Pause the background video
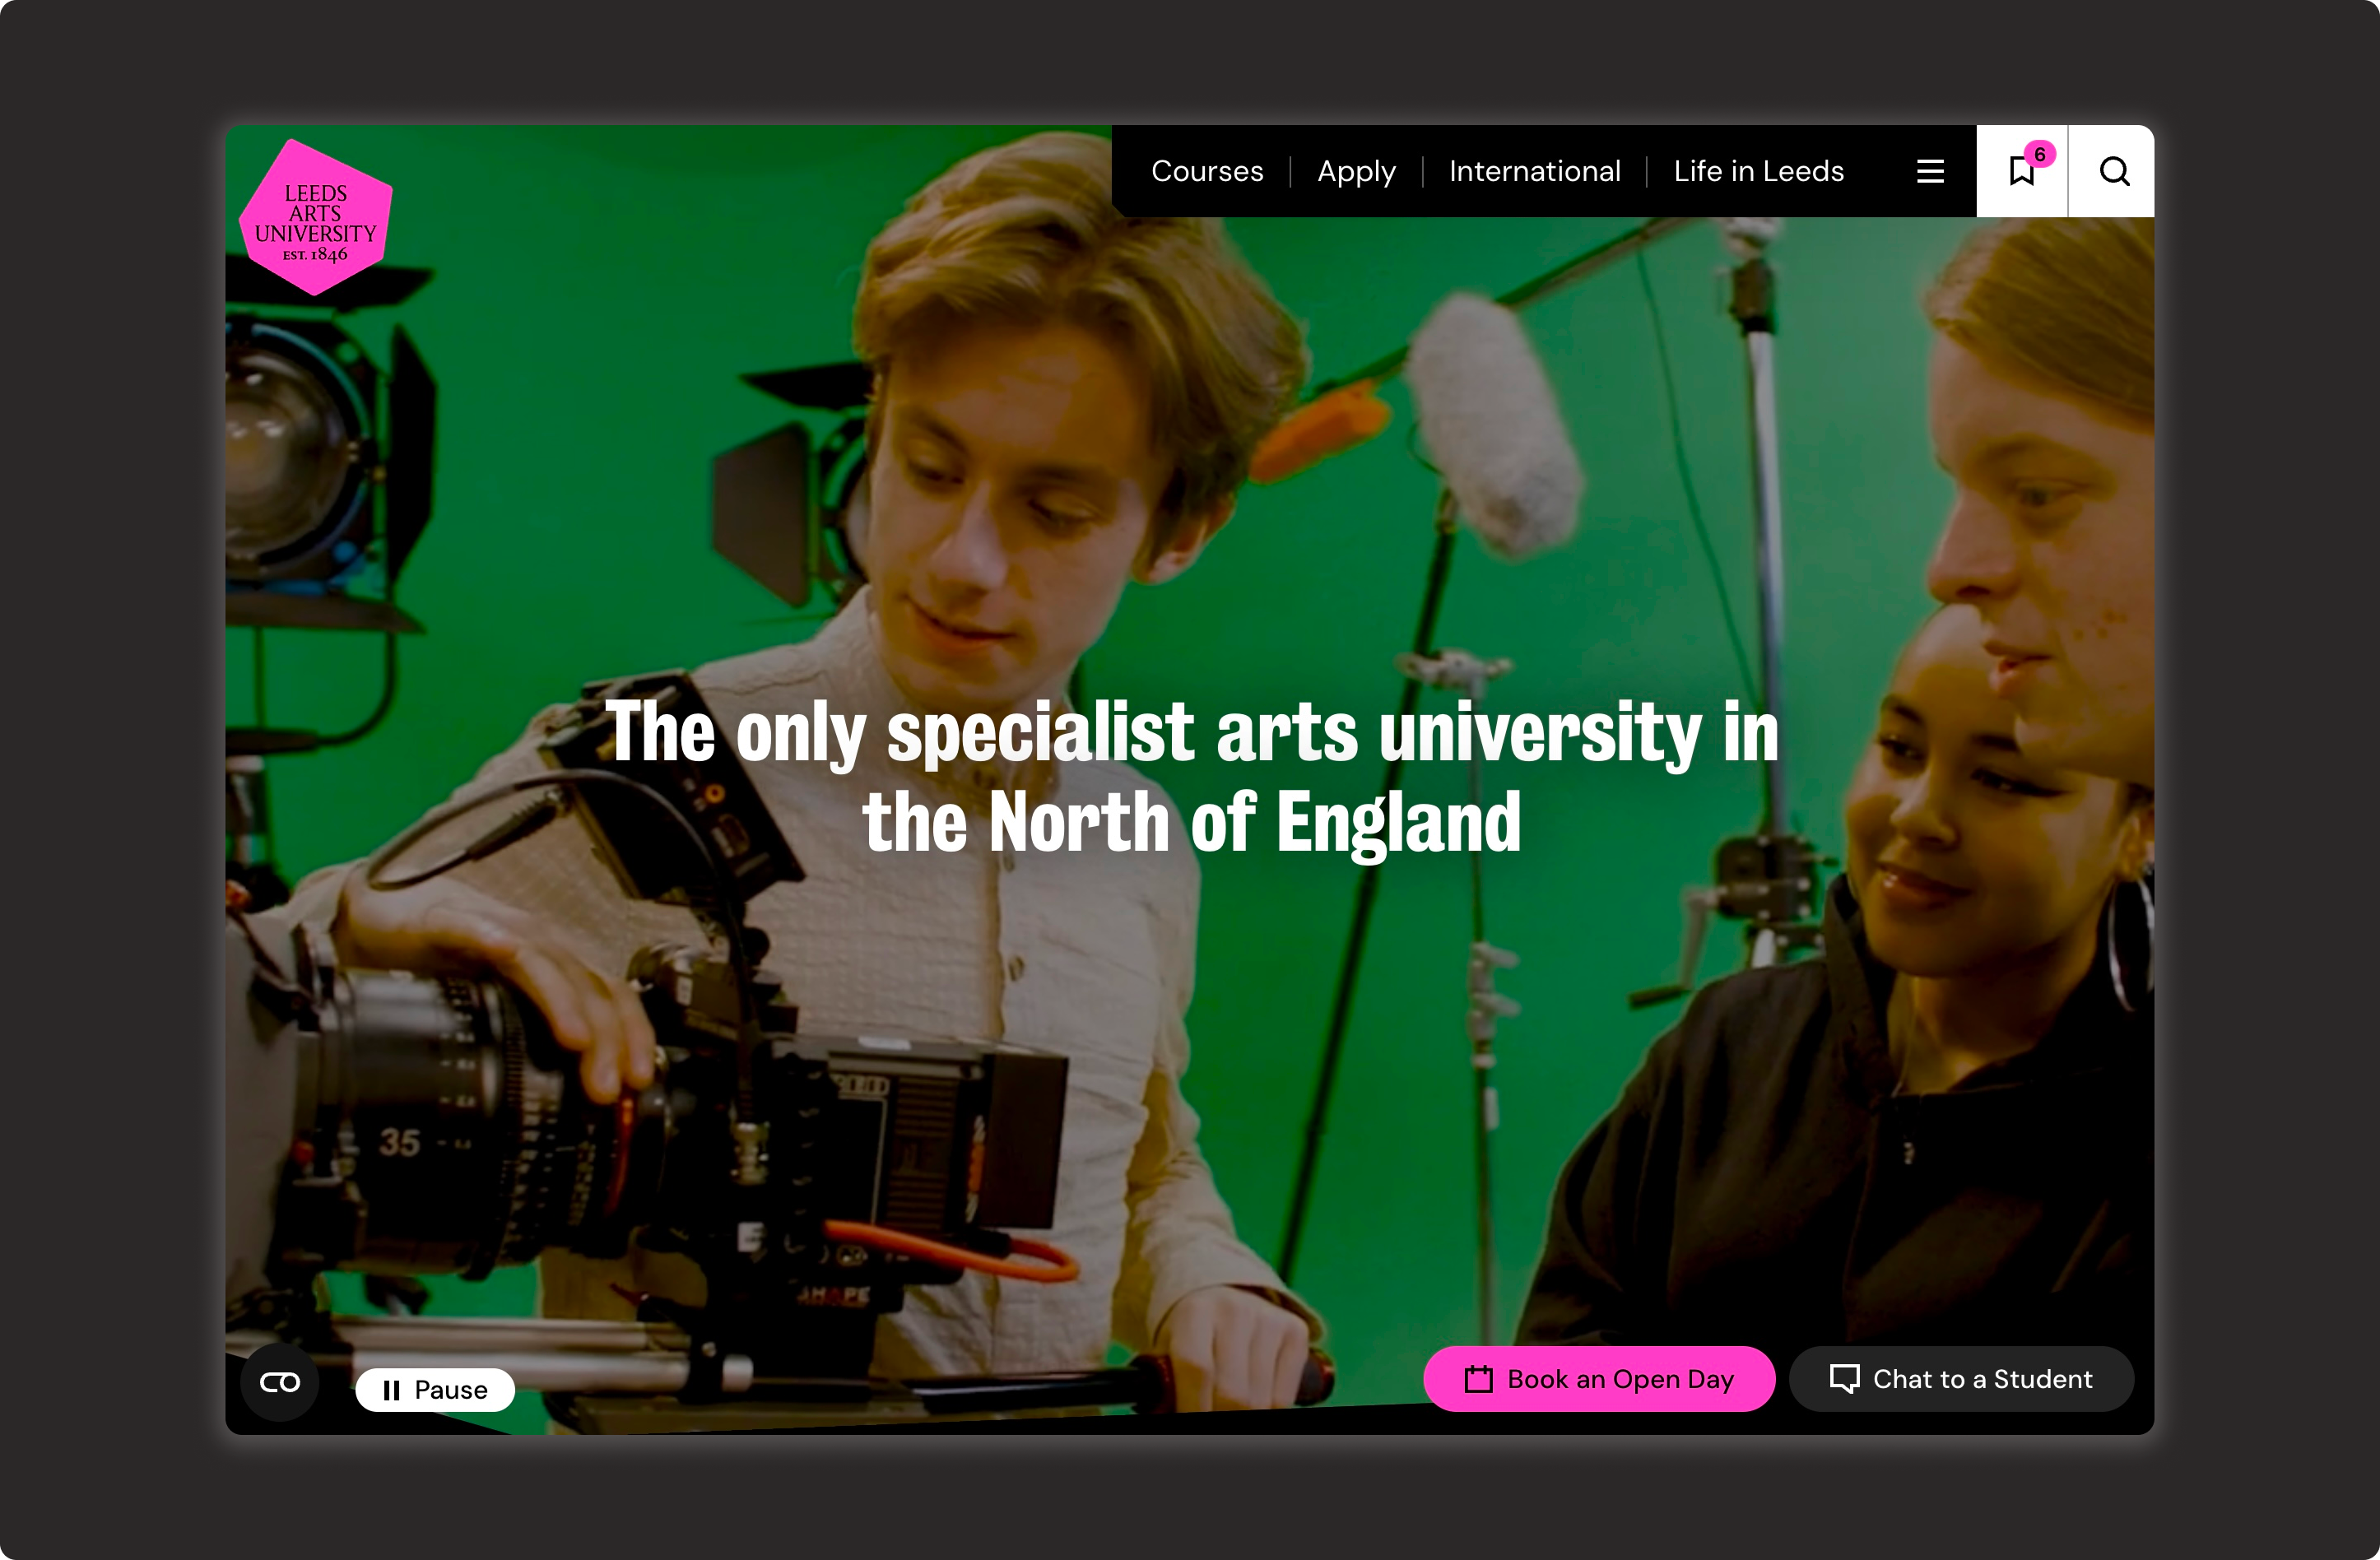The height and width of the screenshot is (1560, 2380). 435,1390
